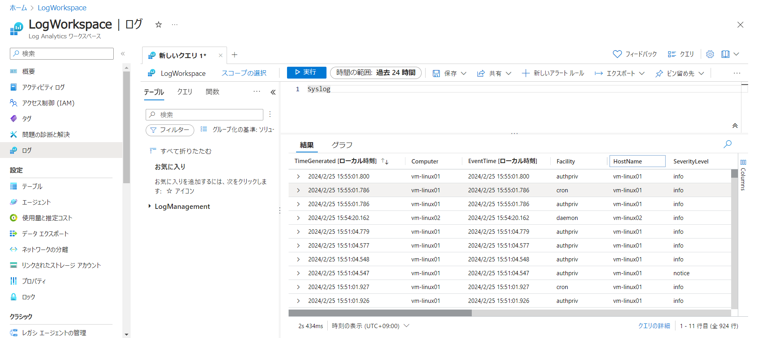Open the 保存 dropdown
This screenshot has width=758, height=338.
pos(450,73)
